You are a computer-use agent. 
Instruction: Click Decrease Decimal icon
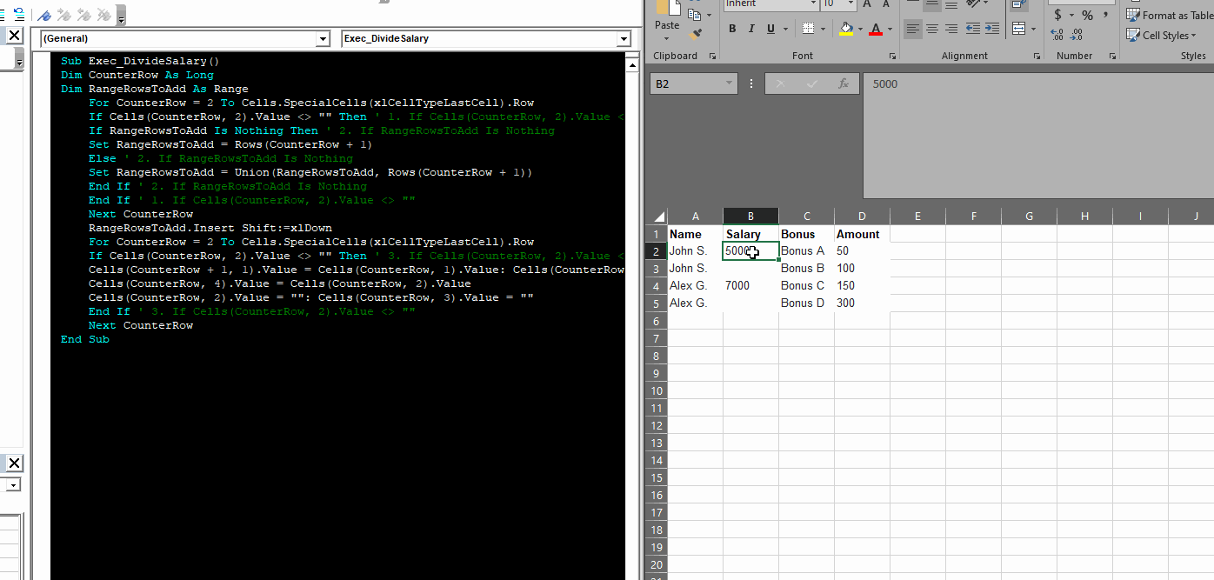(1077, 35)
